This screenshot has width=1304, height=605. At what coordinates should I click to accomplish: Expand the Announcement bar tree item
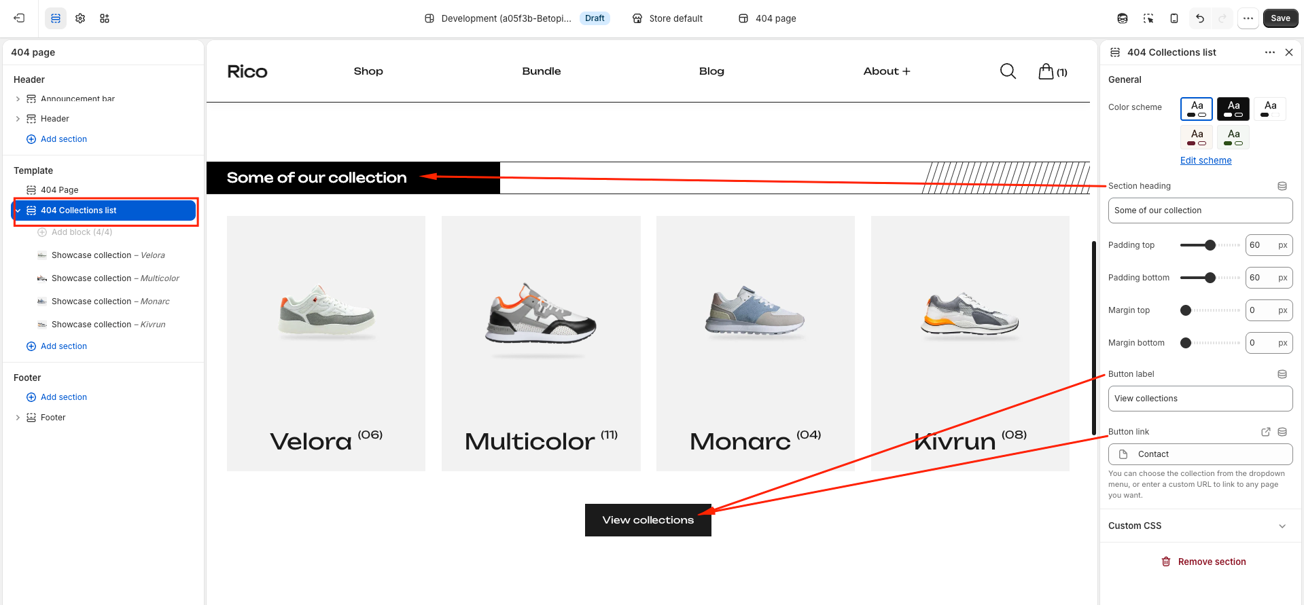coord(18,99)
